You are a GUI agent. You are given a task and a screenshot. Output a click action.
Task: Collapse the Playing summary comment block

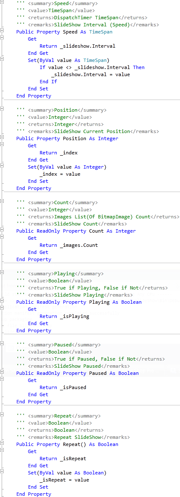click(2, 272)
